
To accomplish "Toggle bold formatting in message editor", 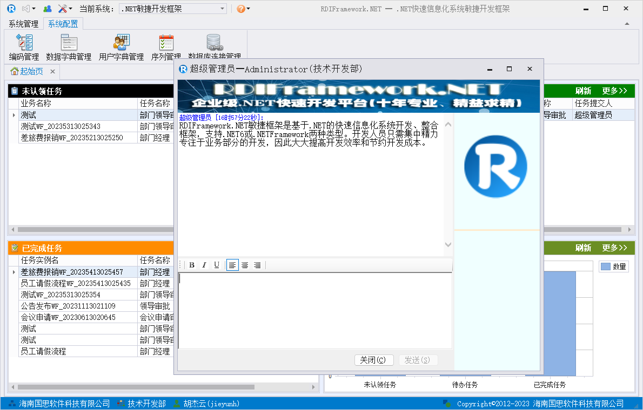I will click(192, 265).
